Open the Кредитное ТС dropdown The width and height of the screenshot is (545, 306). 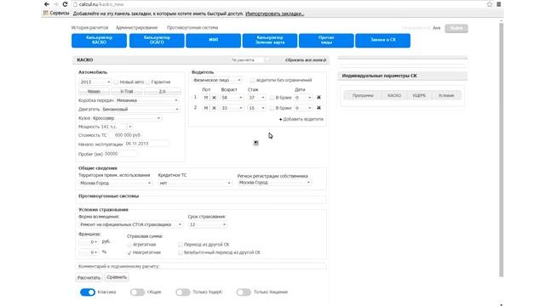click(x=195, y=183)
